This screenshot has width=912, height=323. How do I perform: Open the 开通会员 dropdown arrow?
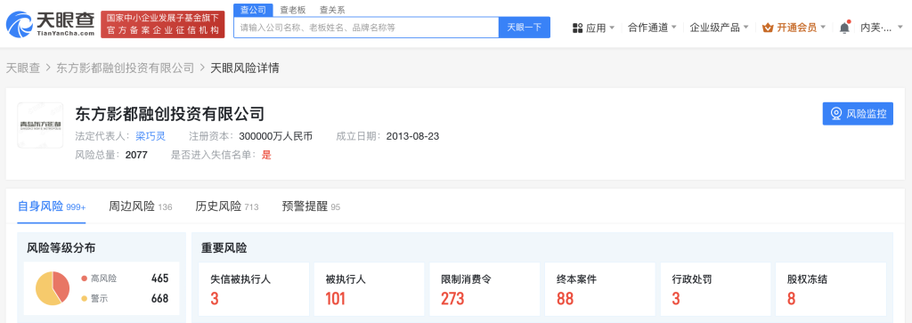[x=823, y=28]
